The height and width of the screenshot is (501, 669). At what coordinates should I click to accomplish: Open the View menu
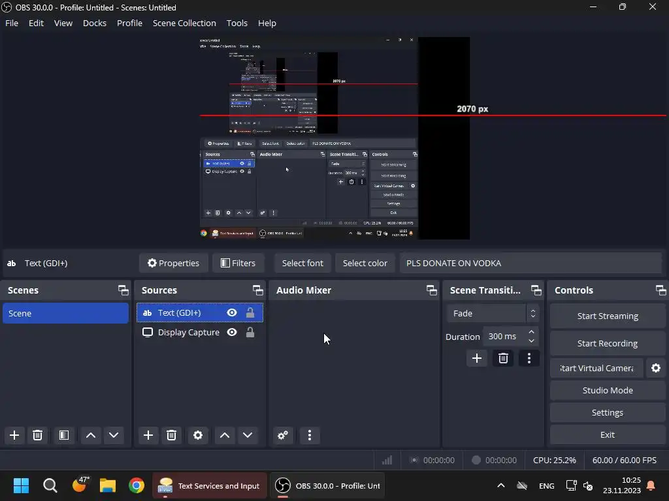click(x=63, y=23)
